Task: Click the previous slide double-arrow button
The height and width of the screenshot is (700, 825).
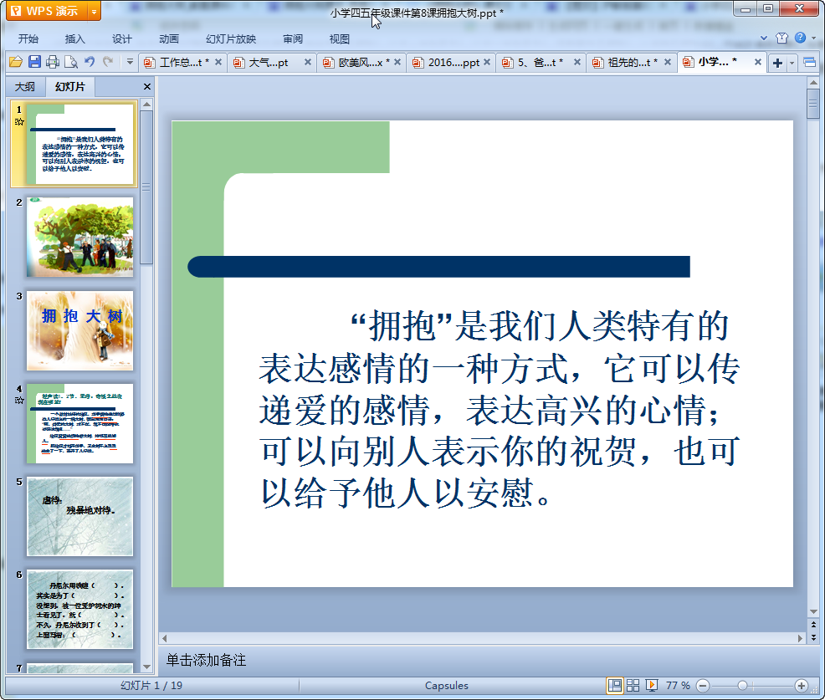Action: 814,625
